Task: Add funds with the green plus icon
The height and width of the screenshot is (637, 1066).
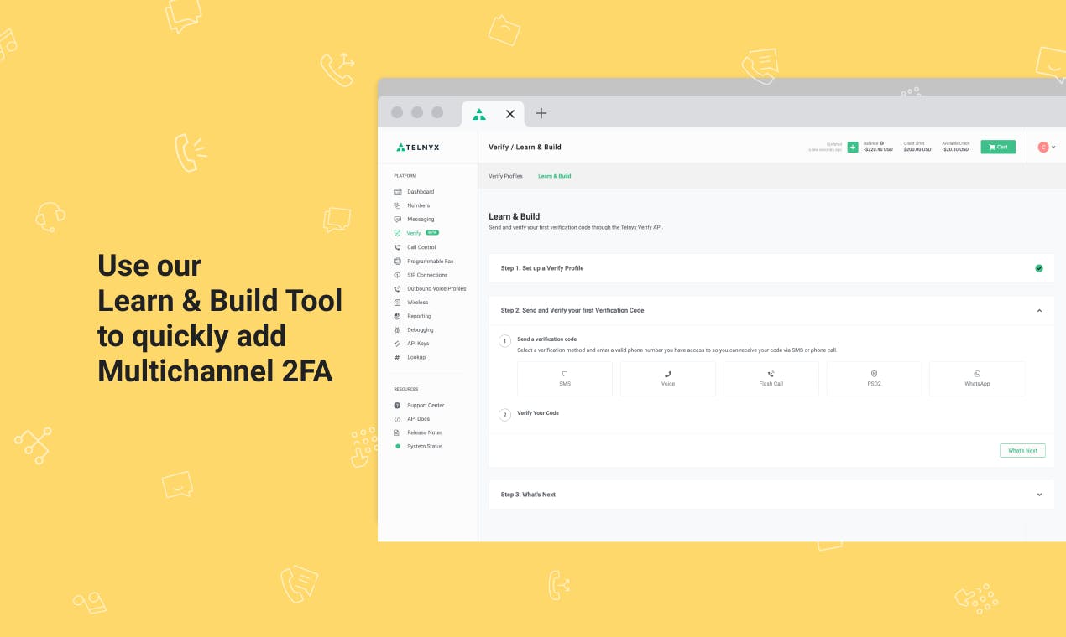Action: 853,148
